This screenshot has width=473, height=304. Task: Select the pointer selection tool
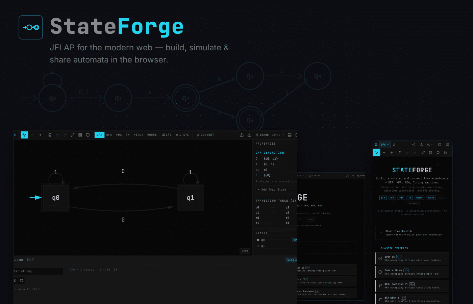[24, 134]
